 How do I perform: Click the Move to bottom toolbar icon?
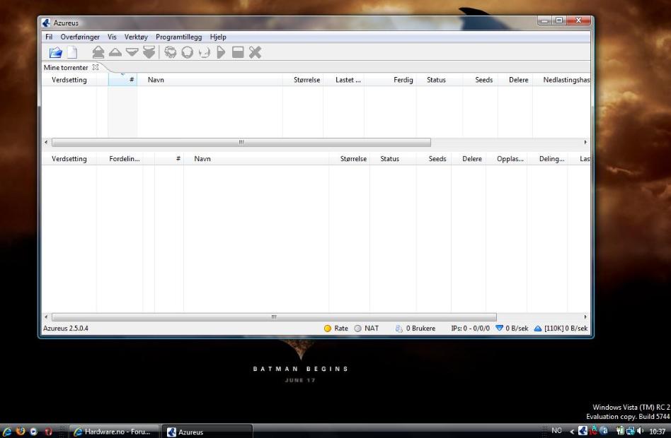pos(149,52)
